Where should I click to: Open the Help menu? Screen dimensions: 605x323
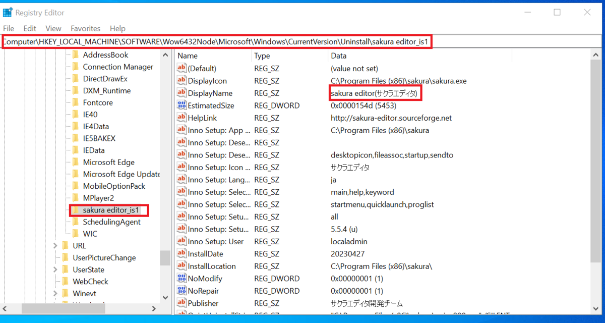pos(117,29)
